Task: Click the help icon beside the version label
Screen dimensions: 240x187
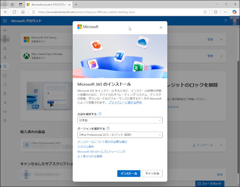Action: point(108,128)
